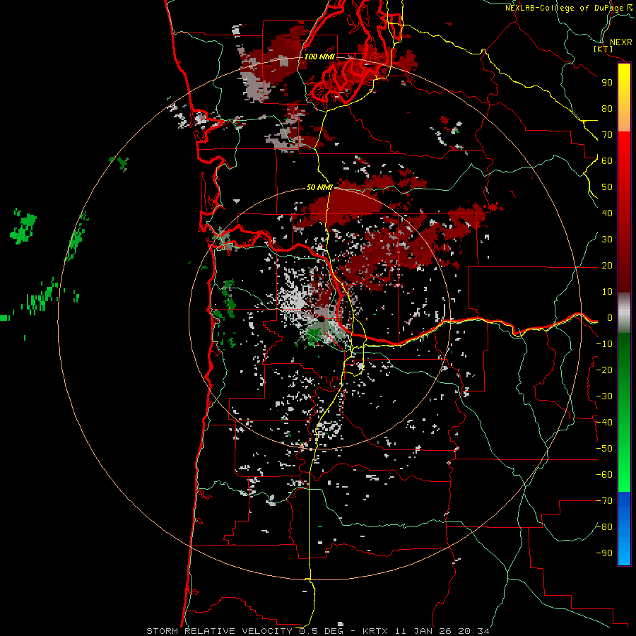Click the -80 value on velocity scale
Viewport: 636px width, 636px height.
604,527
